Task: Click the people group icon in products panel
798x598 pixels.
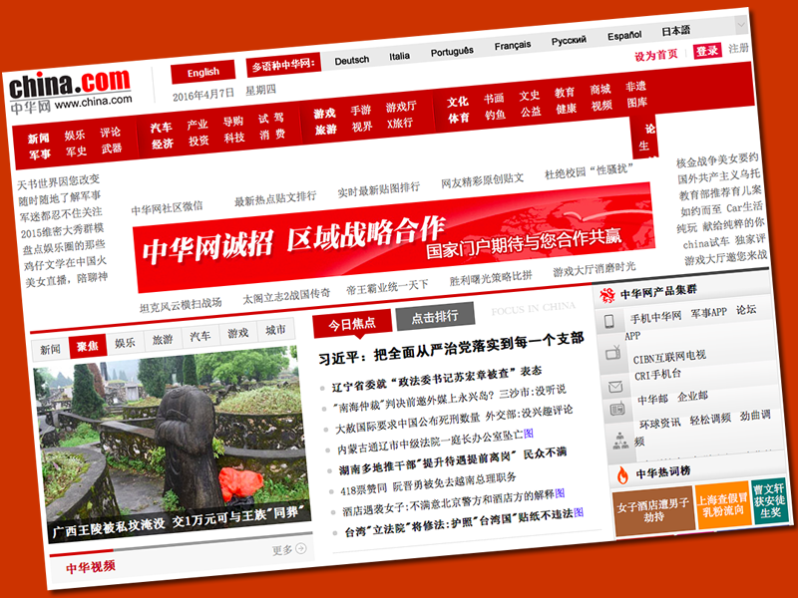Action: [620, 441]
